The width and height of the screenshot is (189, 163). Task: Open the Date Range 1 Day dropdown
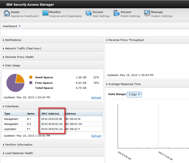(x=134, y=95)
